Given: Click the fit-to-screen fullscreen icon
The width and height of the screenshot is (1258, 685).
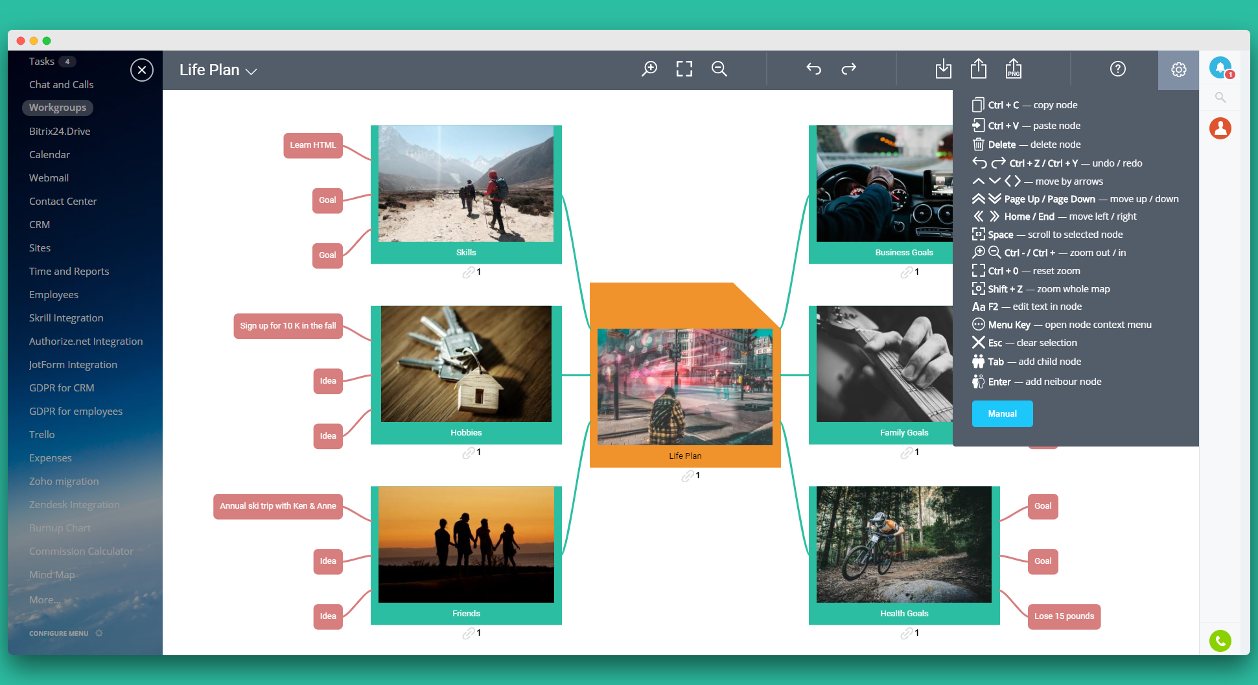Looking at the screenshot, I should [684, 69].
